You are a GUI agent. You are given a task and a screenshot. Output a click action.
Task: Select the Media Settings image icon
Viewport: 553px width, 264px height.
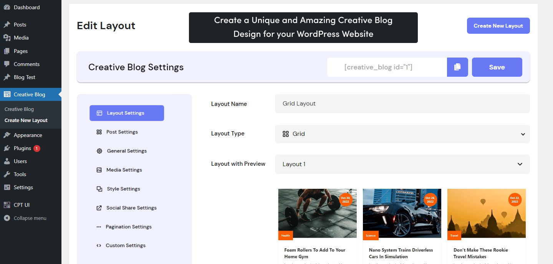(99, 170)
